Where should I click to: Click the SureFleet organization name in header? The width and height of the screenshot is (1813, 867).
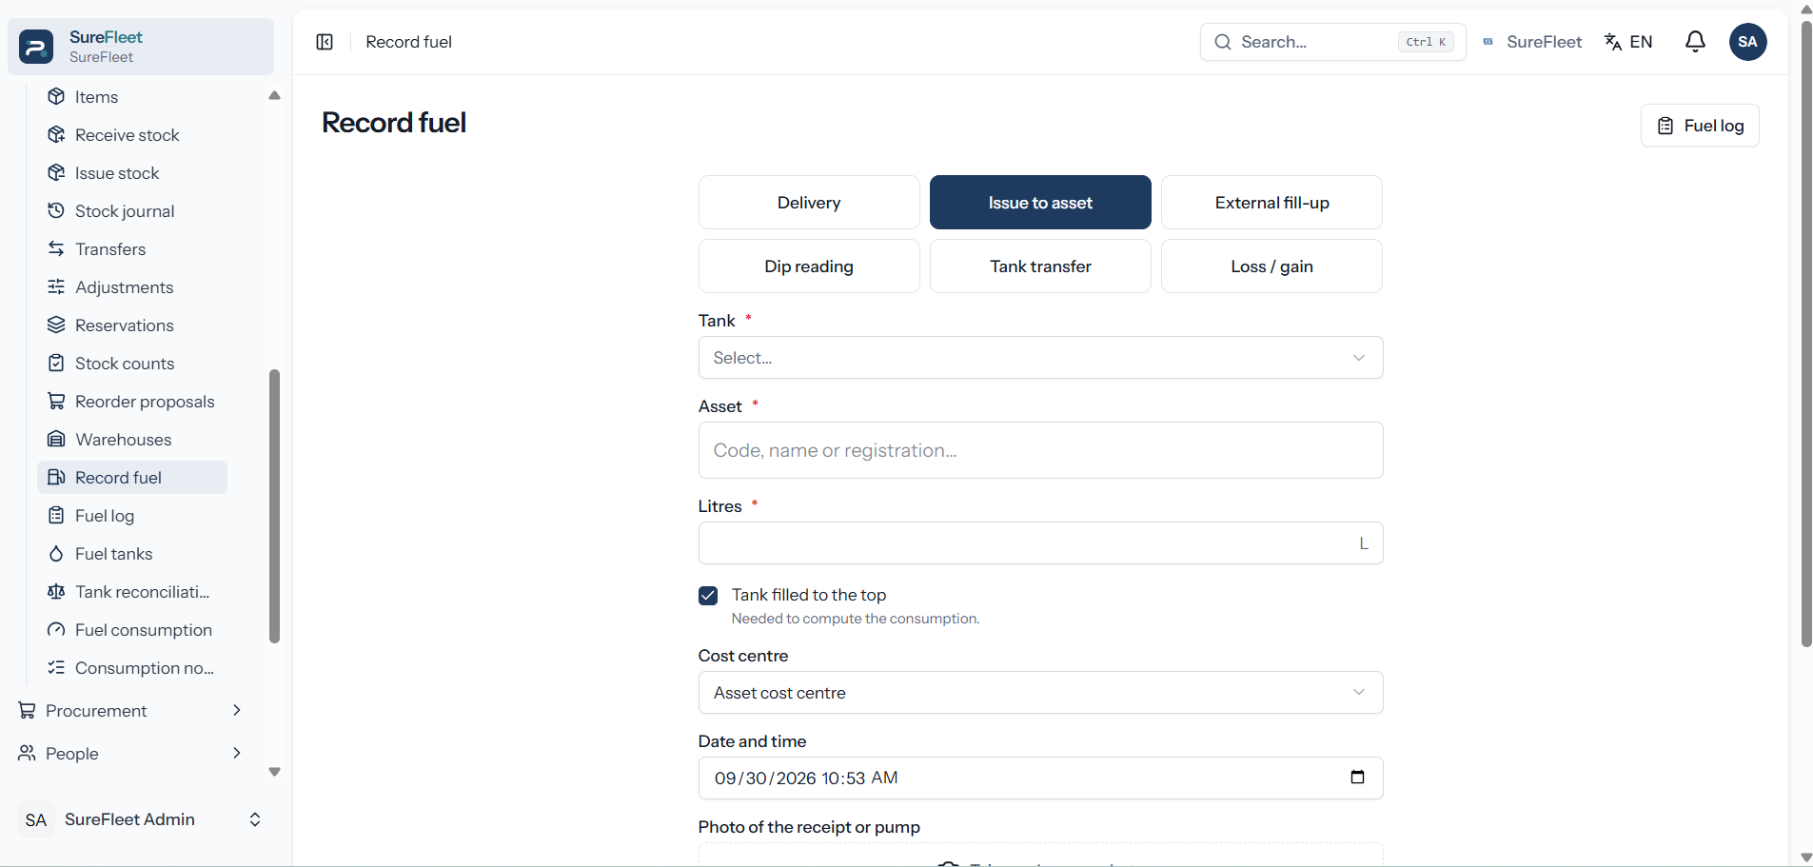click(x=1544, y=42)
